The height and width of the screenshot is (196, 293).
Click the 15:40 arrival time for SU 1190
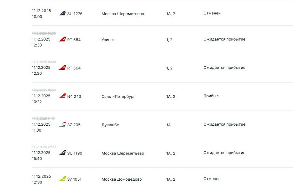coord(37,158)
